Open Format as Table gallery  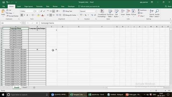110,13
